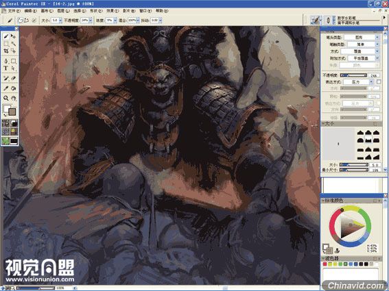Select the Pen shape tool
The image size is (389, 291).
tap(6, 61)
